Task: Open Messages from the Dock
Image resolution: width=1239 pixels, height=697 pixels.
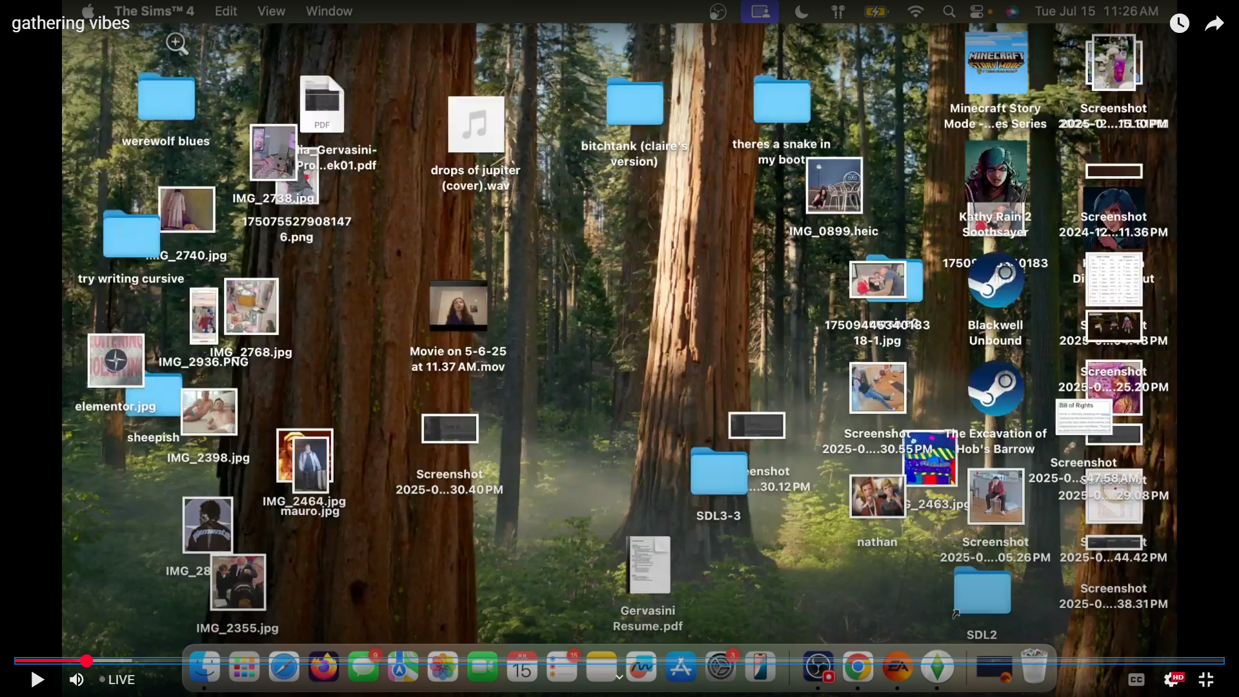Action: pos(364,667)
